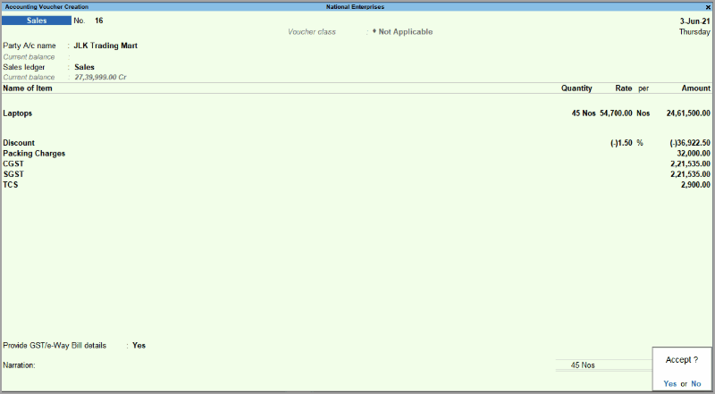Click the total quantity 45 Nos at bottom
The width and height of the screenshot is (715, 394).
[583, 365]
